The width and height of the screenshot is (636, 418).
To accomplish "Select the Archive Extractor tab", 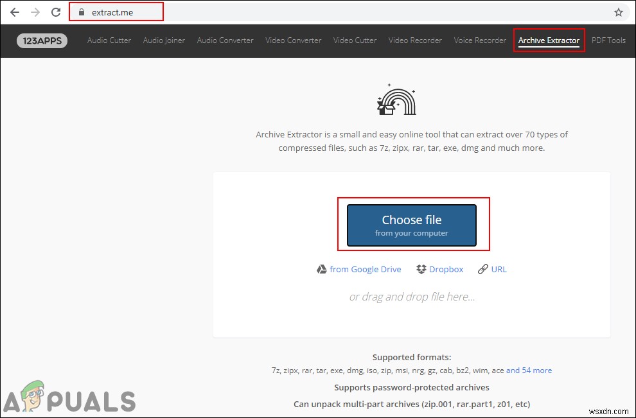I will [x=549, y=40].
